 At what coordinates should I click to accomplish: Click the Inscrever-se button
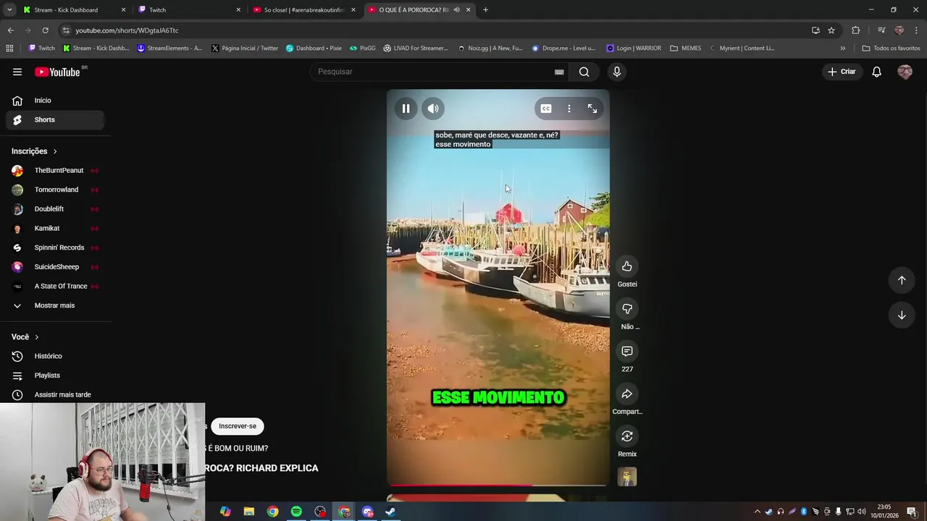click(x=238, y=426)
